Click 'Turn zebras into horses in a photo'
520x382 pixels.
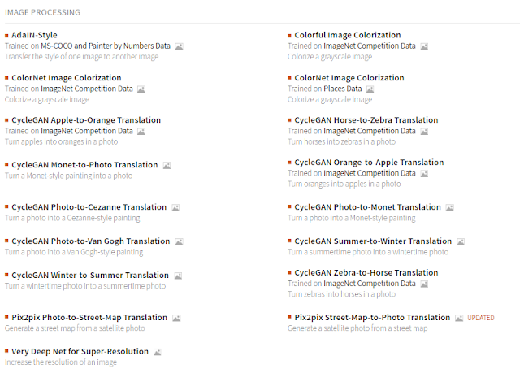[x=341, y=294]
